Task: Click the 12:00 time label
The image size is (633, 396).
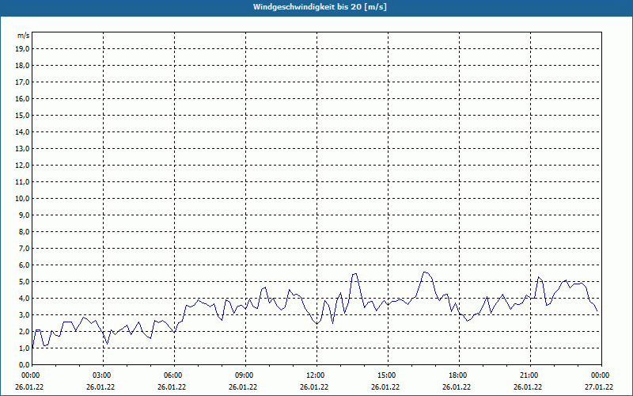Action: coord(314,375)
